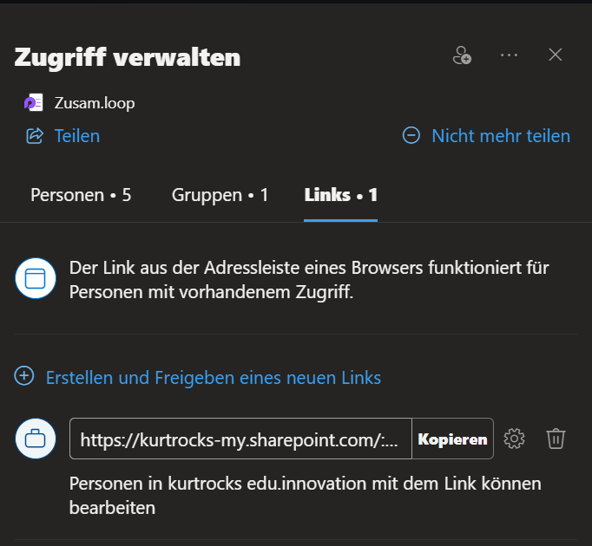592x546 pixels.
Task: Click the Teilen share arrow icon
Action: coord(35,136)
